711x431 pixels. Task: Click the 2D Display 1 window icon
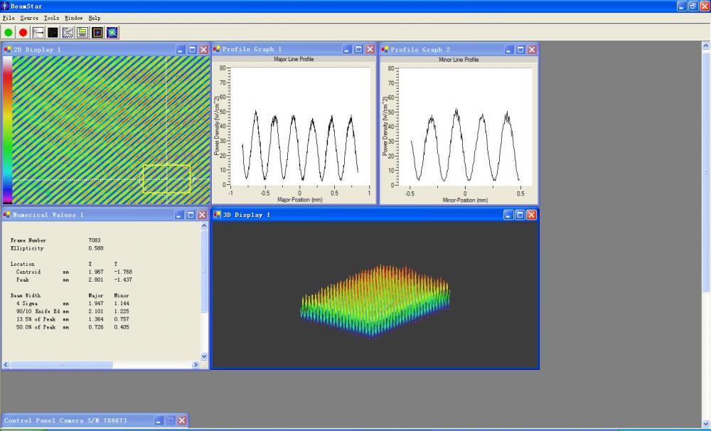click(x=7, y=49)
